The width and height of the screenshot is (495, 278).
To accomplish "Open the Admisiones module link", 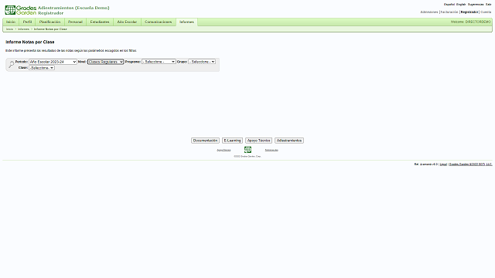I will [429, 12].
